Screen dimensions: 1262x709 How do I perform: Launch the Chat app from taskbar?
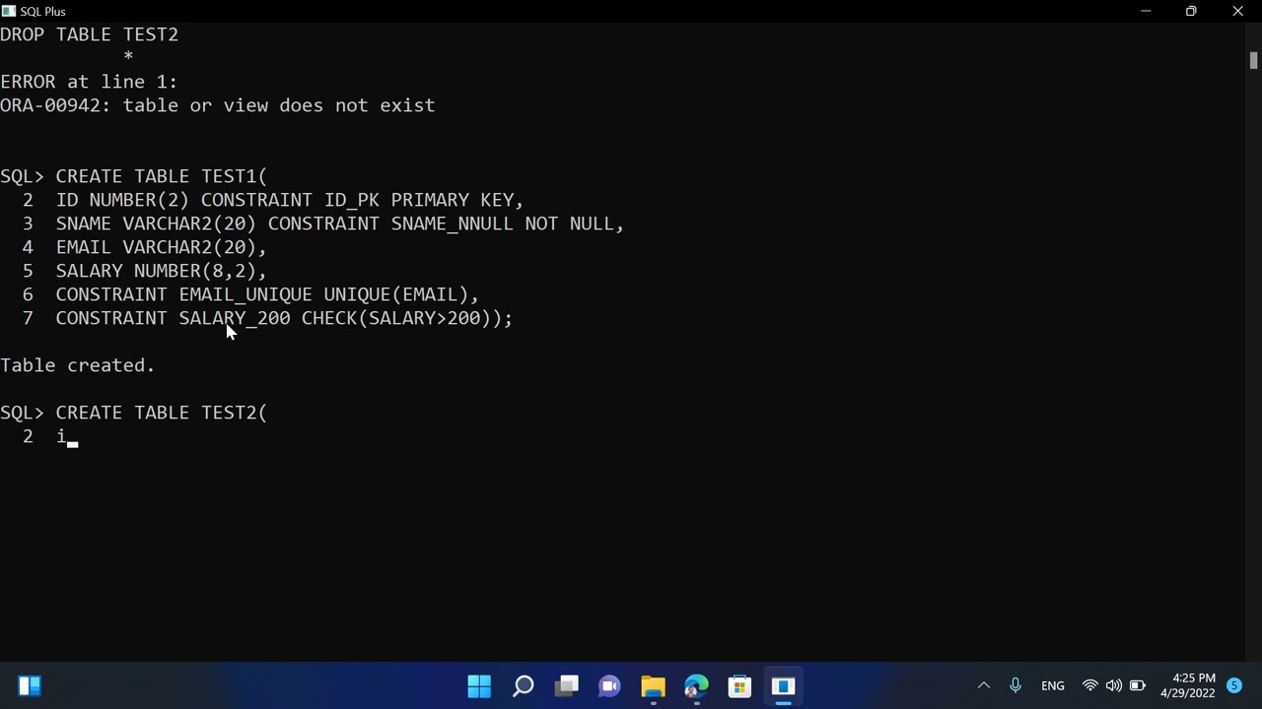(x=609, y=686)
